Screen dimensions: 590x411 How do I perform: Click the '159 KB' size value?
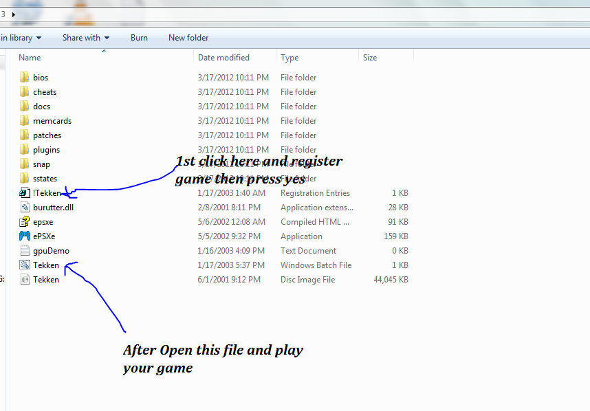click(396, 236)
